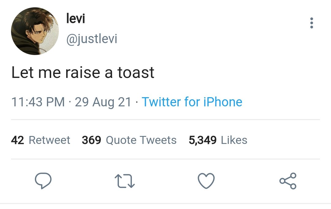This screenshot has height=209, width=331.
Task: Tap the reply speech bubble icon
Action: [43, 181]
